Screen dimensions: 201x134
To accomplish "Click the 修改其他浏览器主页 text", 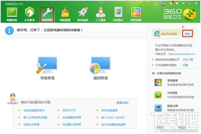I will 167,60.
